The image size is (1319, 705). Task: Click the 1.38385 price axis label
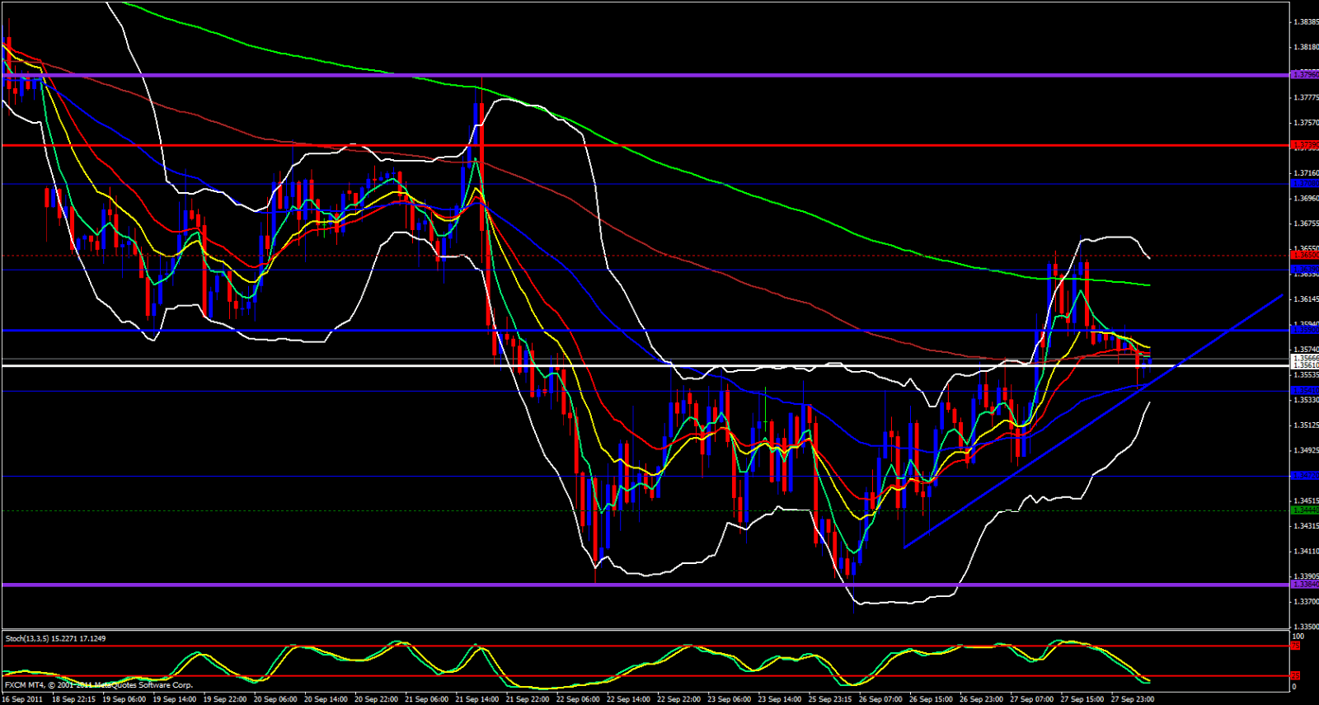click(1306, 22)
